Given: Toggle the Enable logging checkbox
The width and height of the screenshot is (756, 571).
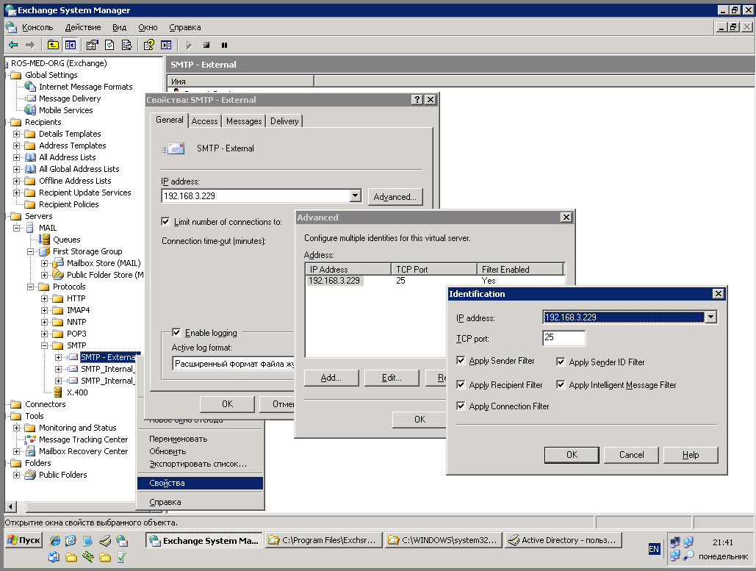Looking at the screenshot, I should (x=176, y=332).
